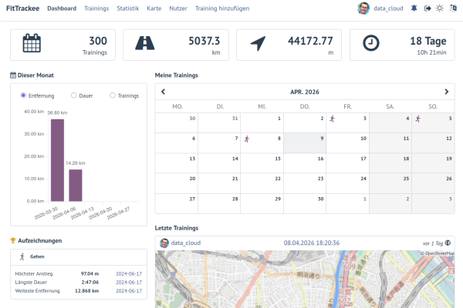
Task: Open the Statistik menu item
Action: (x=128, y=8)
